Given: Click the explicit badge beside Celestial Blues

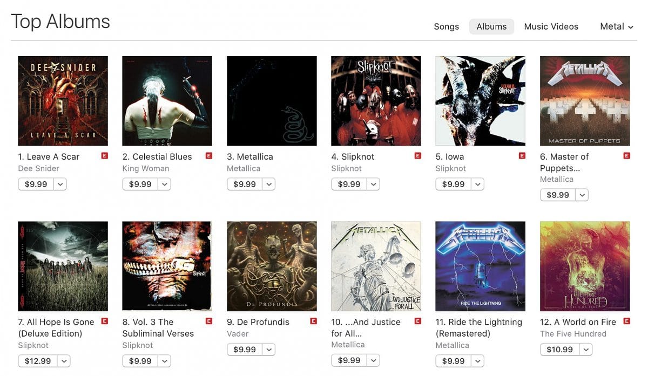Looking at the screenshot, I should point(208,156).
